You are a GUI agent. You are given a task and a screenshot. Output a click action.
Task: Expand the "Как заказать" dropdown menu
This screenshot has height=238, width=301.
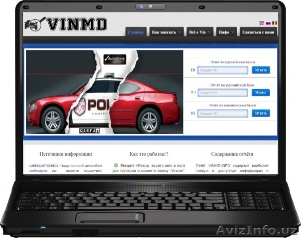click(x=166, y=32)
